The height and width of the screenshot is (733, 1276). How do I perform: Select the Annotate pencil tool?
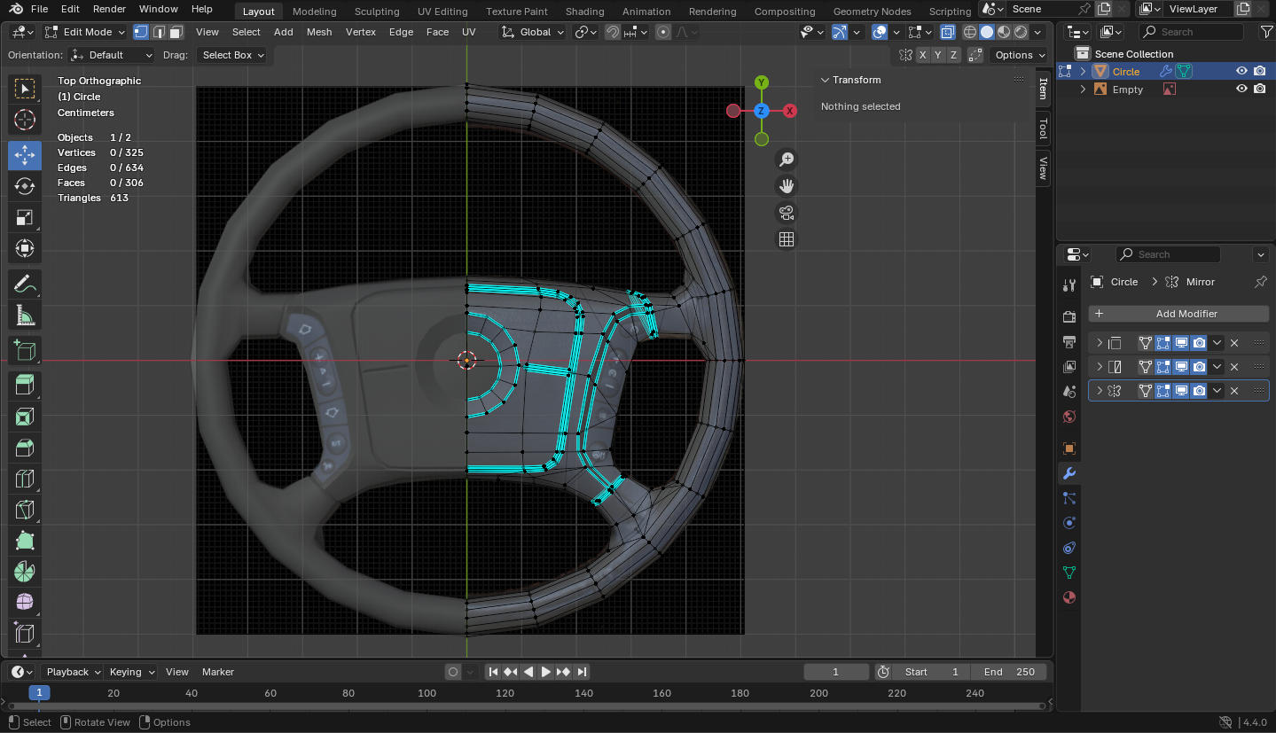25,285
